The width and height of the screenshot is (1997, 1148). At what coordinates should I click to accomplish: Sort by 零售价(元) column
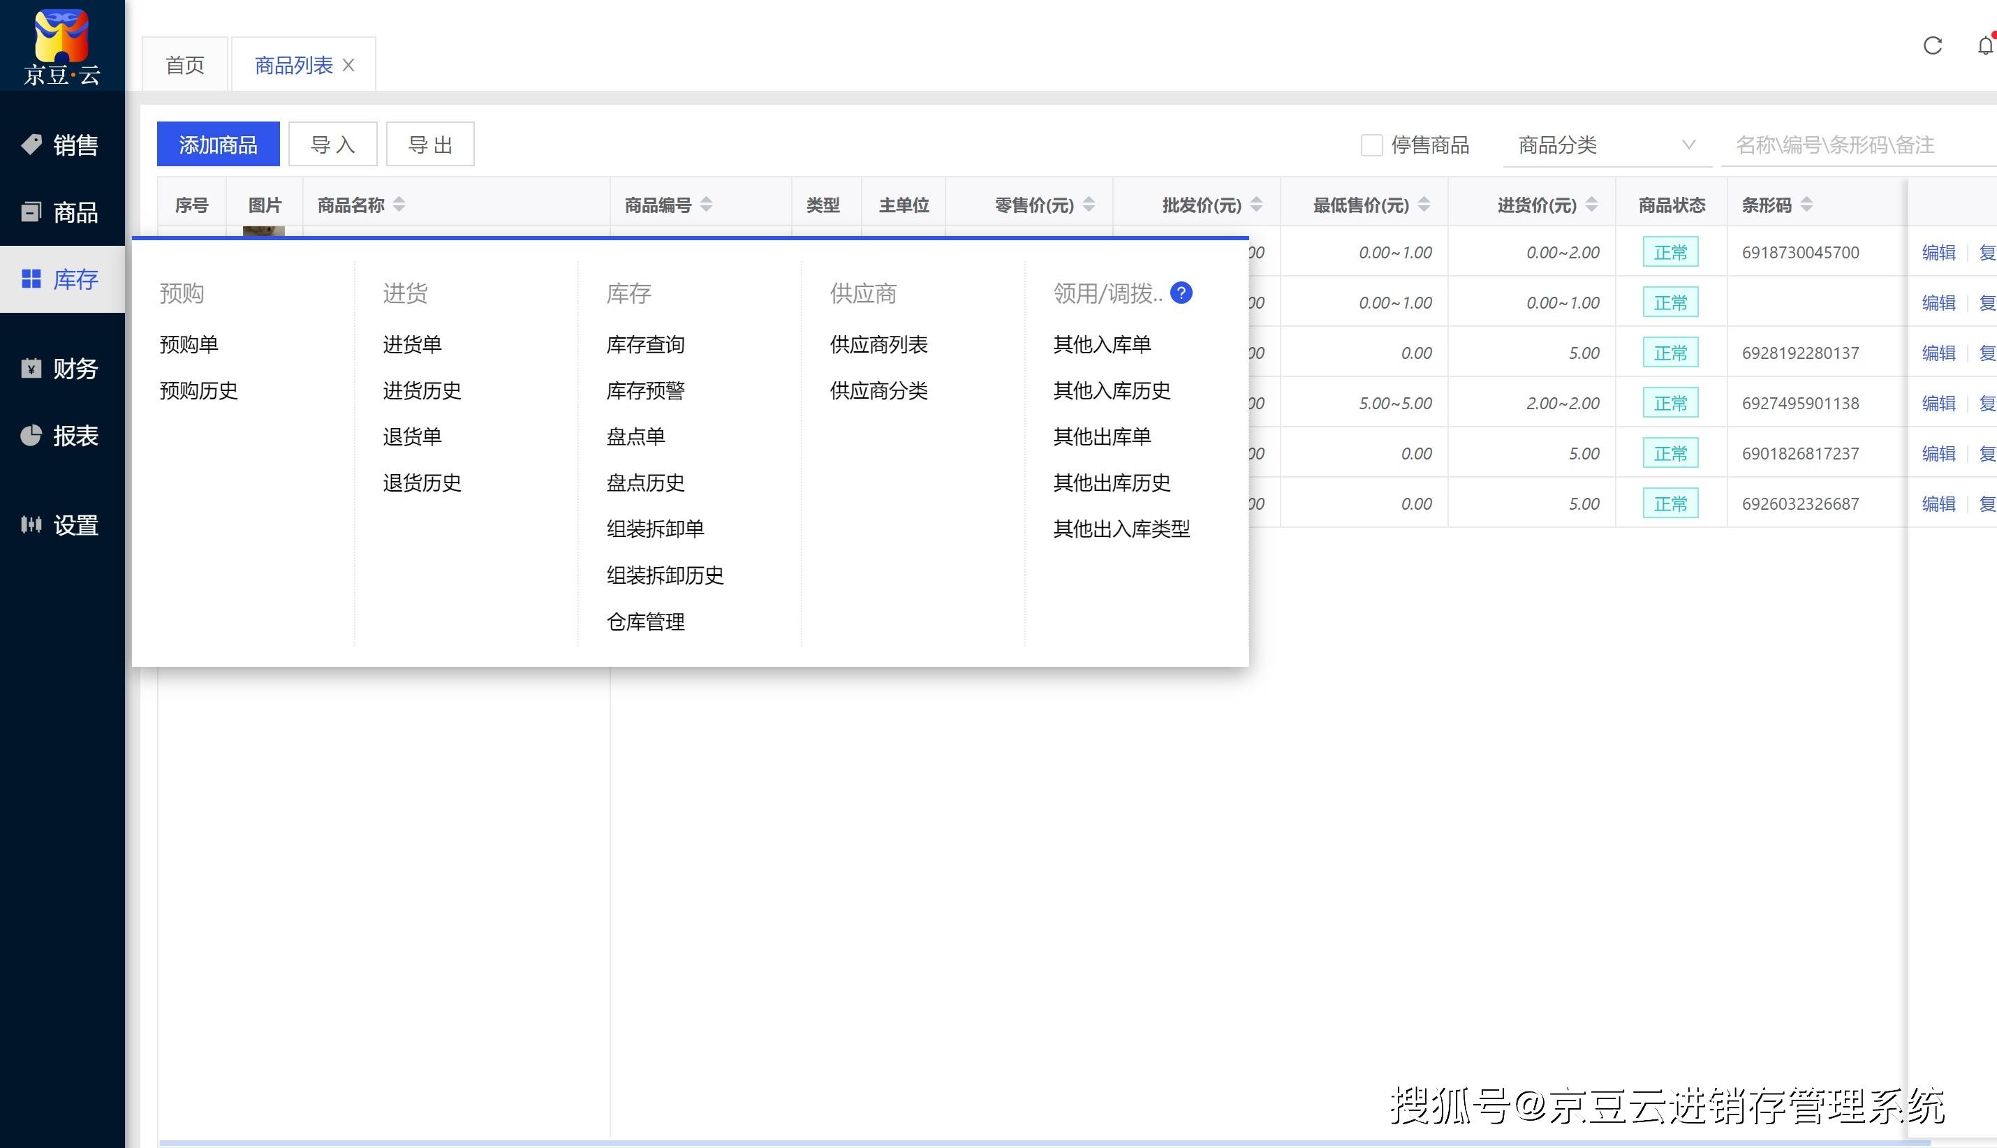coord(1089,205)
